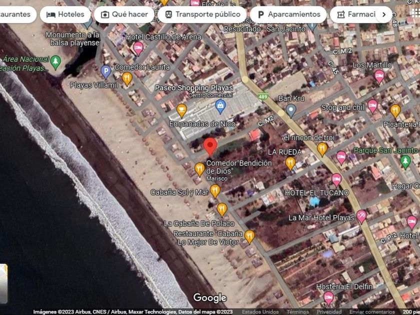This screenshot has height=315, width=420.
Task: Click the Picantería restaurant pin
Action: point(395,110)
